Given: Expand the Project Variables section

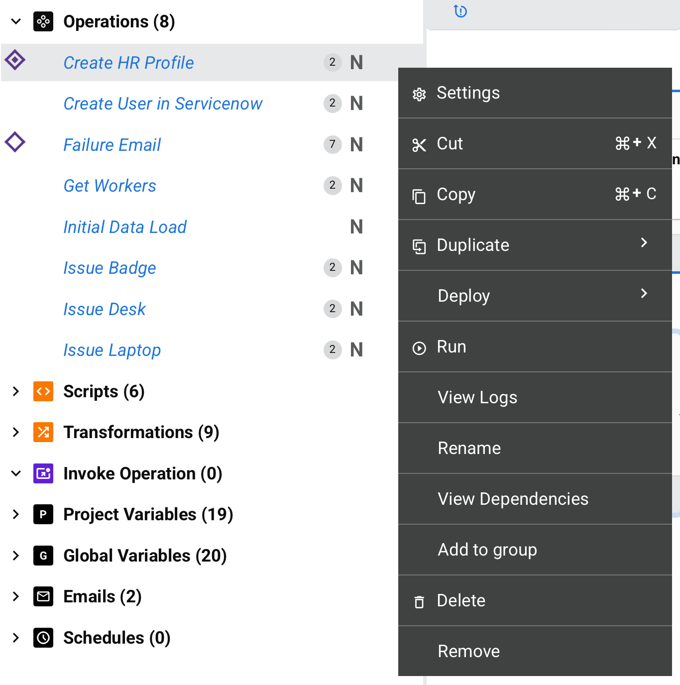Looking at the screenshot, I should click(16, 514).
